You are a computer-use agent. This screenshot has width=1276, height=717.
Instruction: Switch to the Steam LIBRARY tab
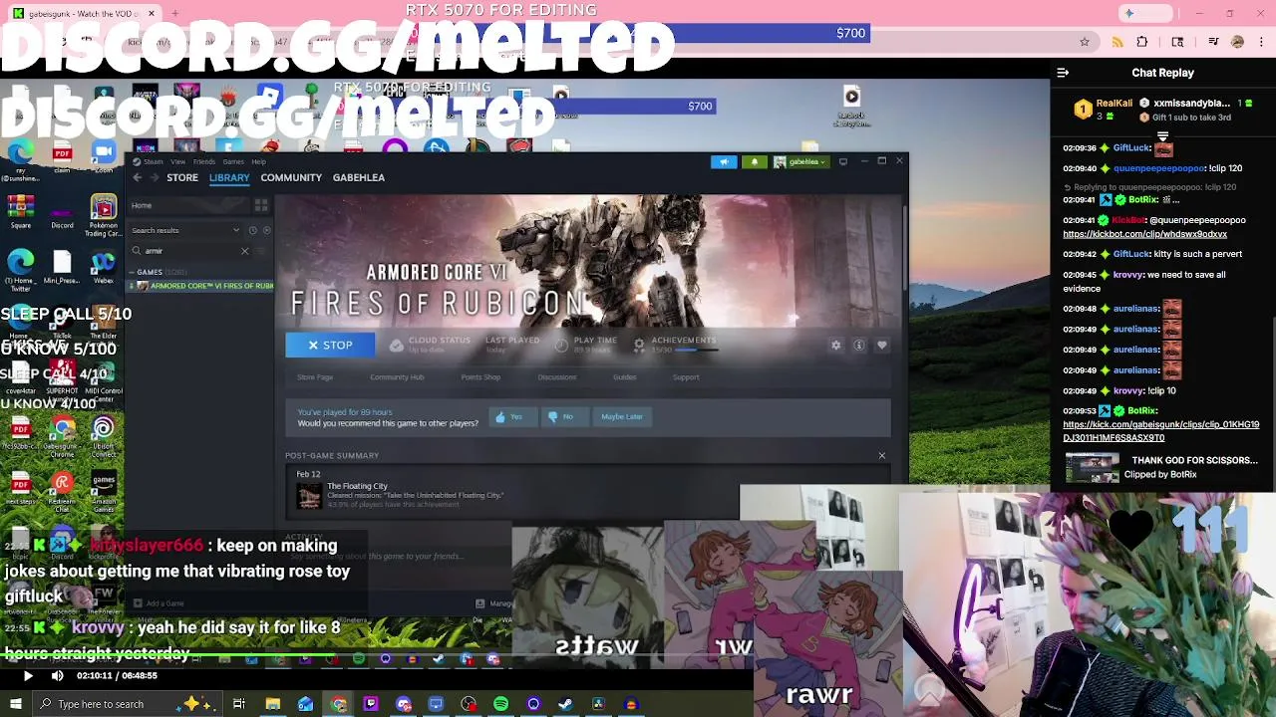coord(229,177)
